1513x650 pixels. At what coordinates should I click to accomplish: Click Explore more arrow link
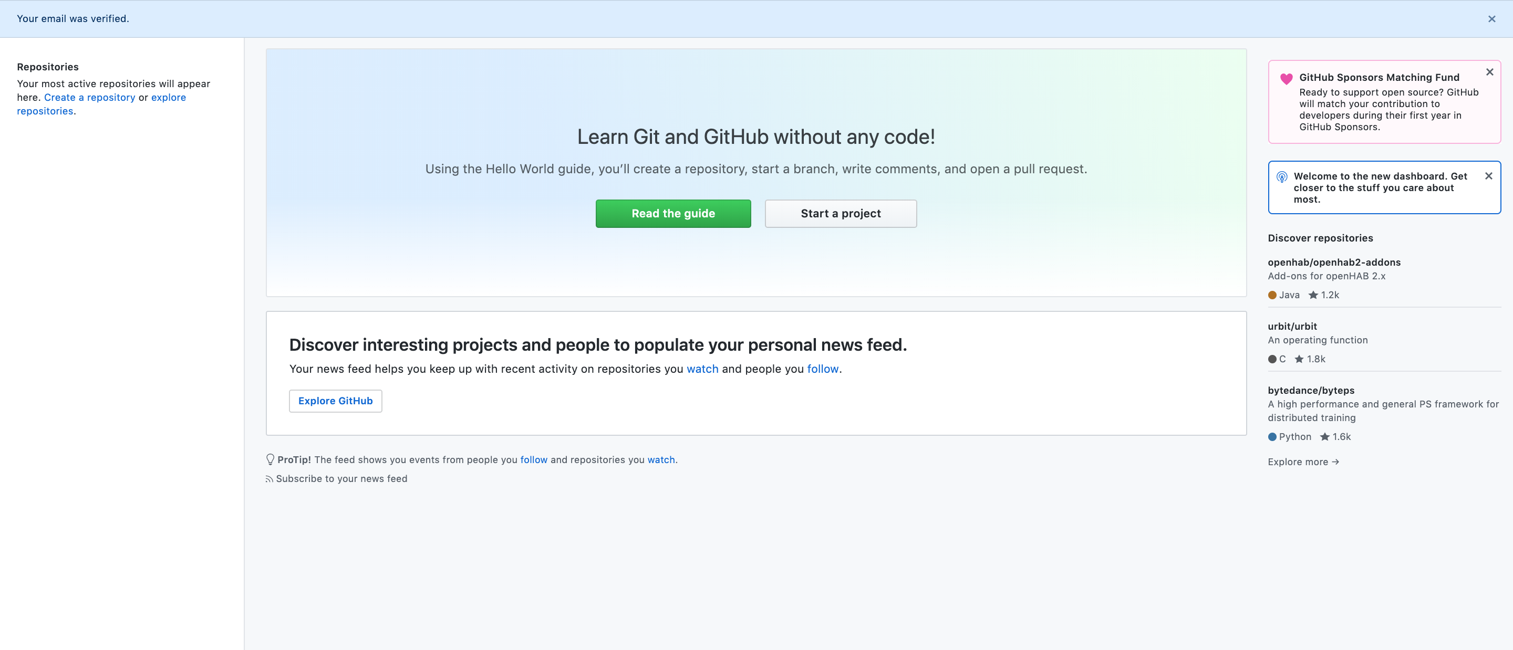[x=1303, y=461]
